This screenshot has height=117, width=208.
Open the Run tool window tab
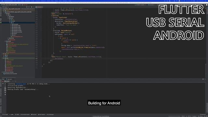pyautogui.click(x=12, y=114)
